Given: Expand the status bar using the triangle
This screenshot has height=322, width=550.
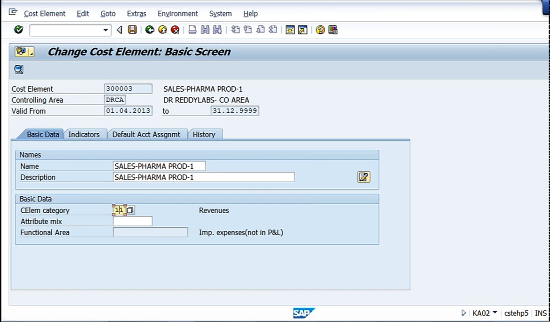Looking at the screenshot, I should click(463, 313).
